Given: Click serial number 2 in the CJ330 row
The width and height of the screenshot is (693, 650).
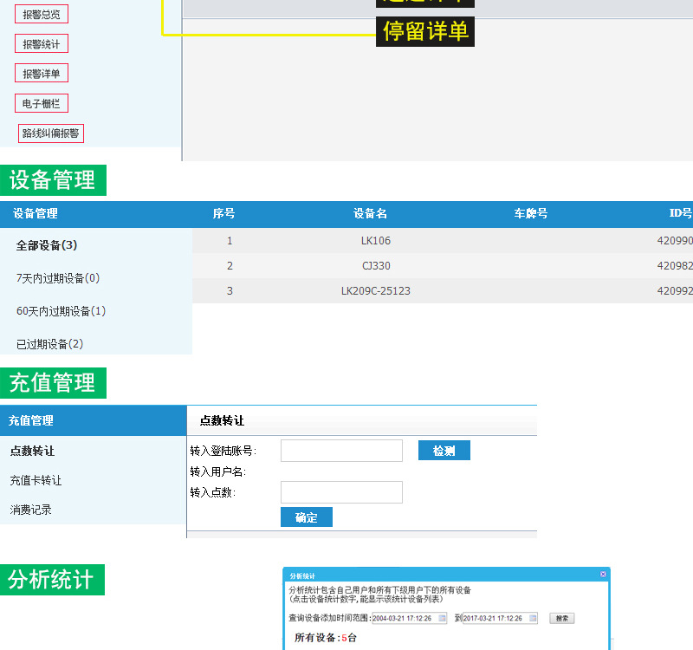Looking at the screenshot, I should point(230,266).
